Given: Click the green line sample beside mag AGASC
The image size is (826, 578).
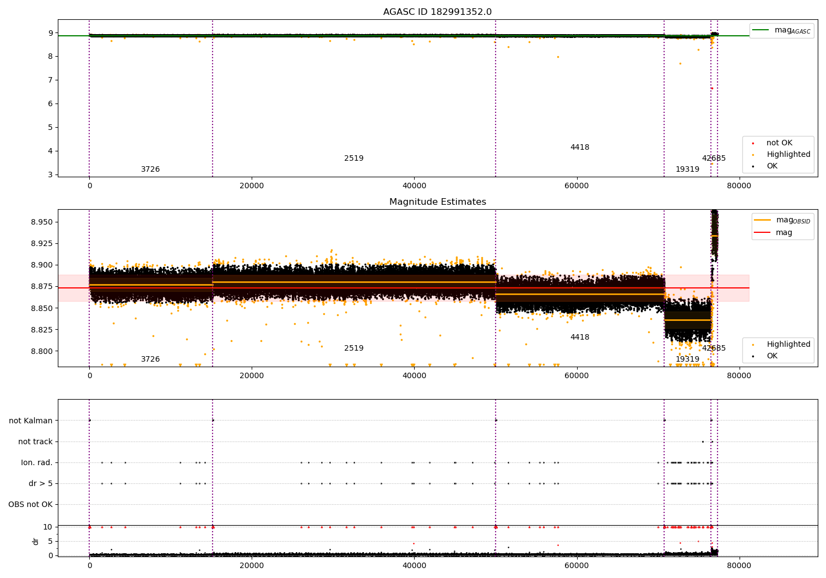Looking at the screenshot, I should (760, 30).
